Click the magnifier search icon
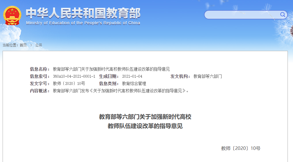Image resolution: width=293 pixels, height=162 pixels. [283, 15]
